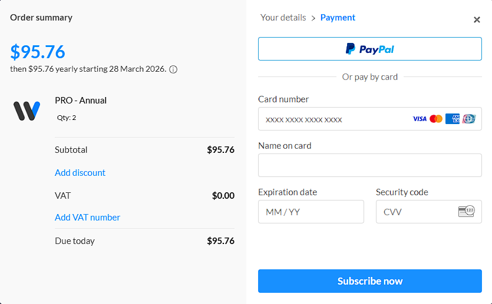Click the CVV help card icon
This screenshot has height=304, width=492.
[466, 212]
